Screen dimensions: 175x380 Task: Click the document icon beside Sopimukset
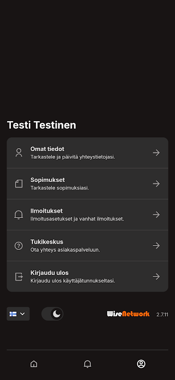[x=18, y=184]
